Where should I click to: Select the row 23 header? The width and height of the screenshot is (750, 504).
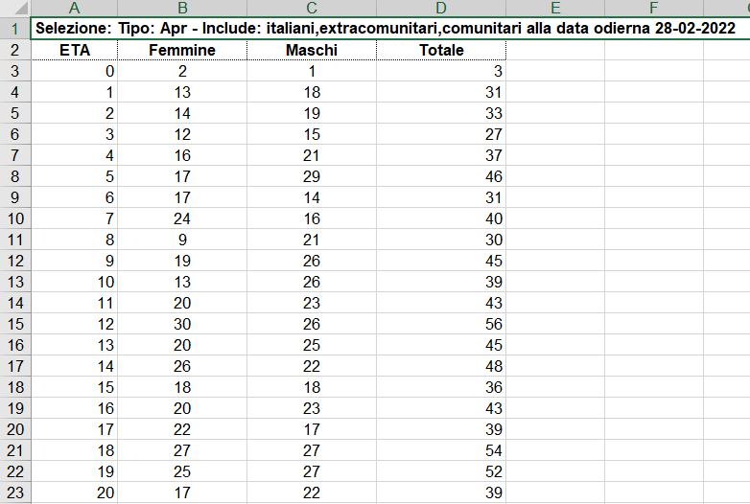[14, 493]
